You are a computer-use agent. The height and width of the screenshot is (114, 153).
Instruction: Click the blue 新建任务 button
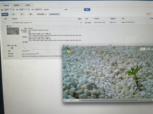coord(5,14)
